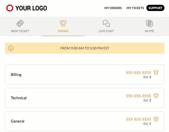
Task: Switch to the Skype tab label
Action: [149, 31]
